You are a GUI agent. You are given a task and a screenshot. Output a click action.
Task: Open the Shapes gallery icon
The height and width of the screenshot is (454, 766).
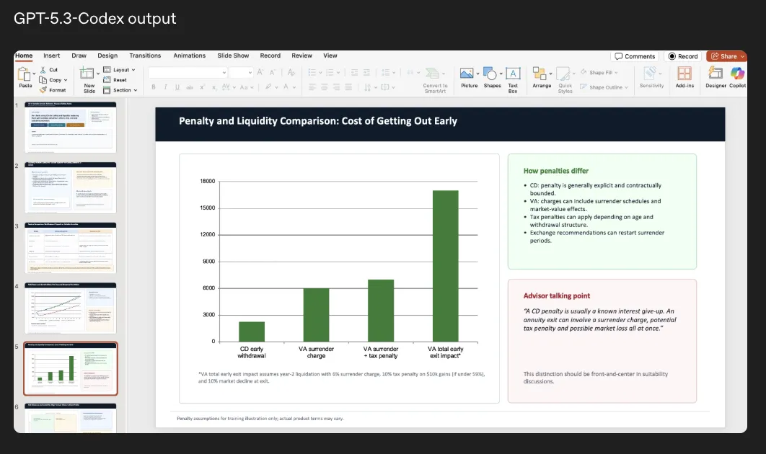pyautogui.click(x=490, y=75)
